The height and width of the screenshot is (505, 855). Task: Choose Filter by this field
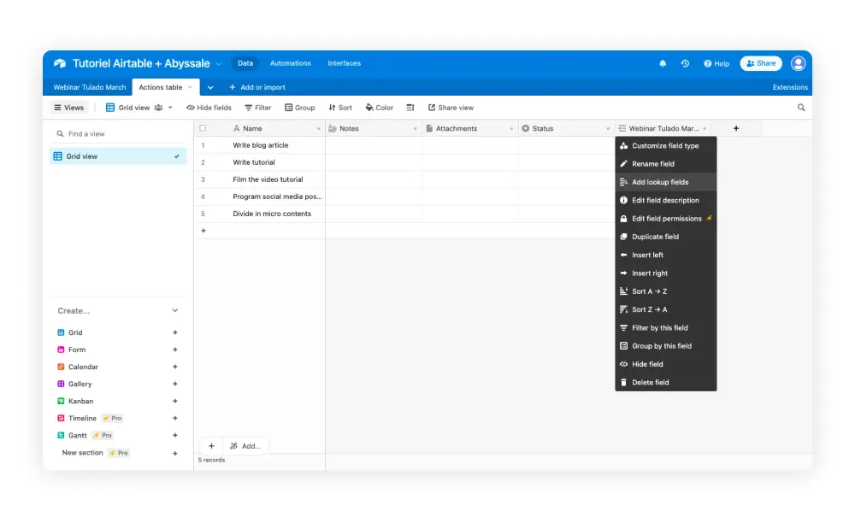point(666,328)
